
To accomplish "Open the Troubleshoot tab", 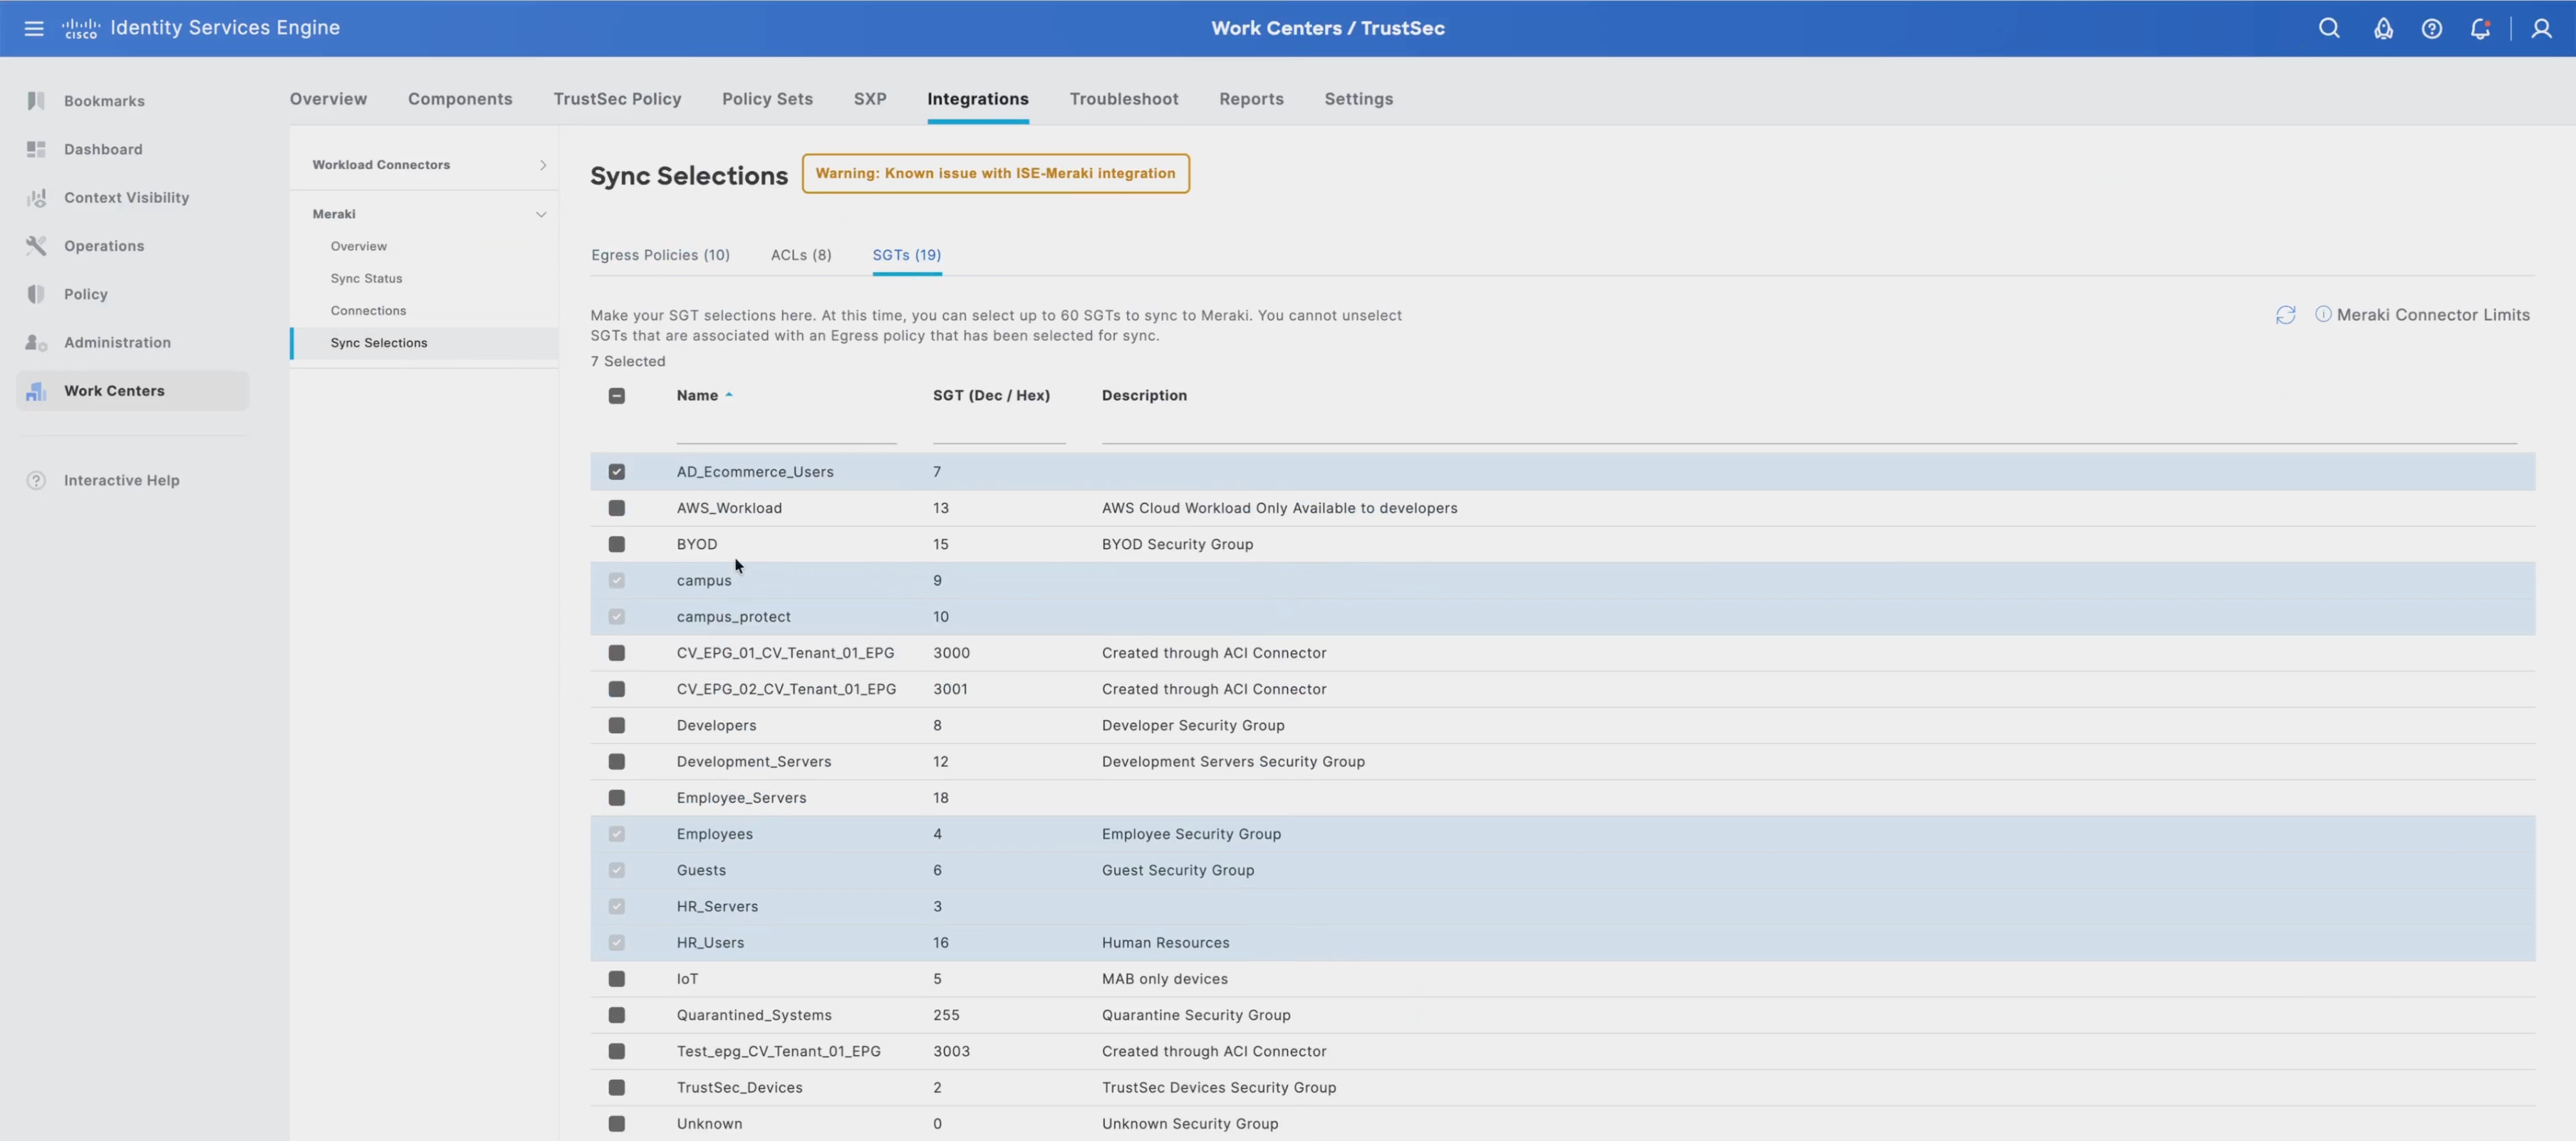I will [1124, 99].
